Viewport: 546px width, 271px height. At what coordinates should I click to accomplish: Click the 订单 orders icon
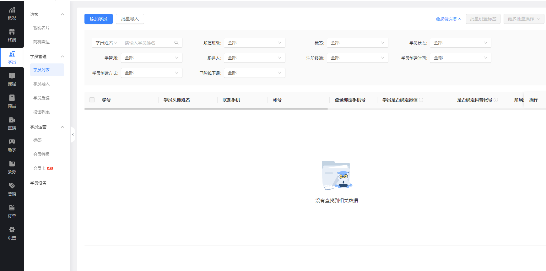coord(12,208)
